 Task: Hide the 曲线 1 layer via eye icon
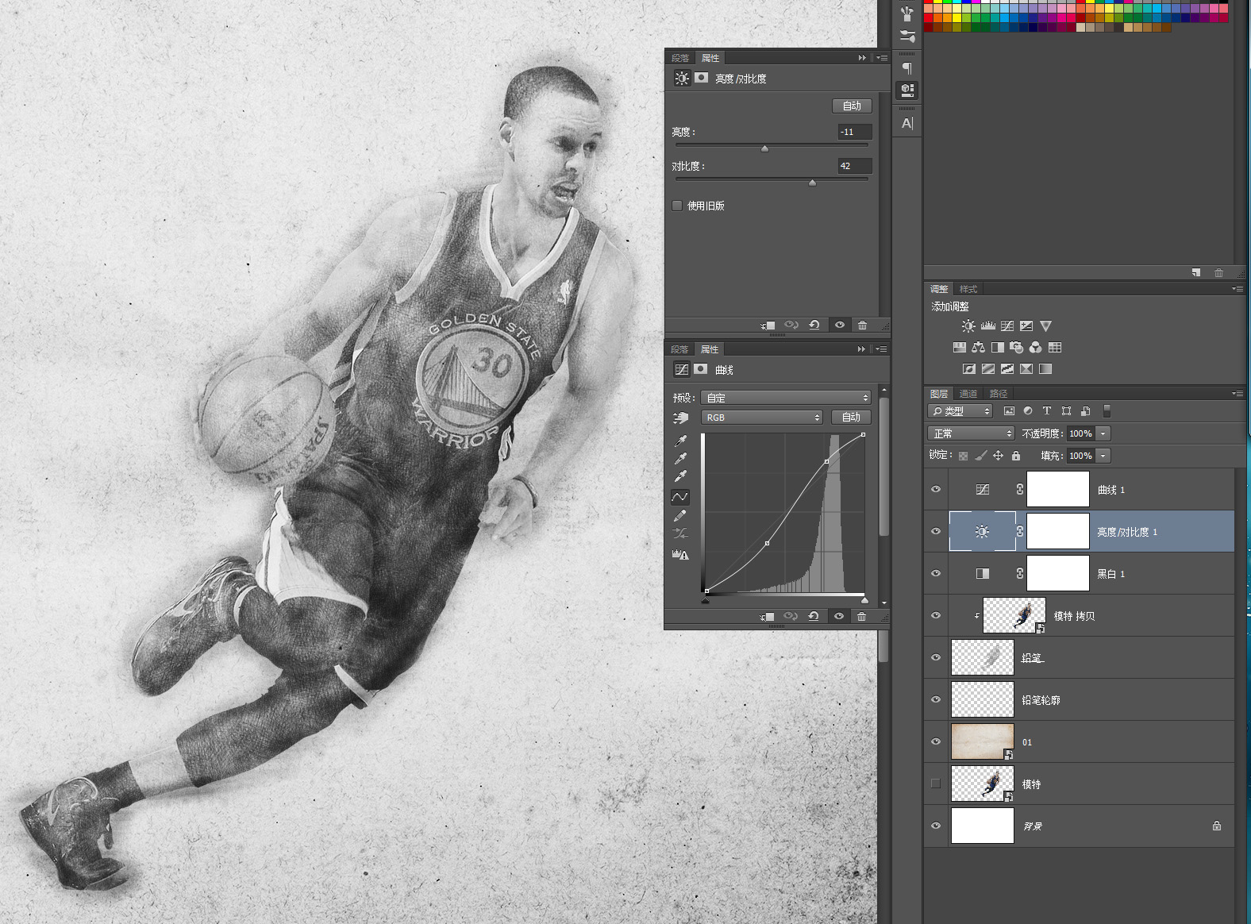(936, 490)
